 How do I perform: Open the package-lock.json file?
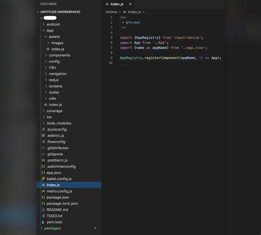(x=62, y=204)
